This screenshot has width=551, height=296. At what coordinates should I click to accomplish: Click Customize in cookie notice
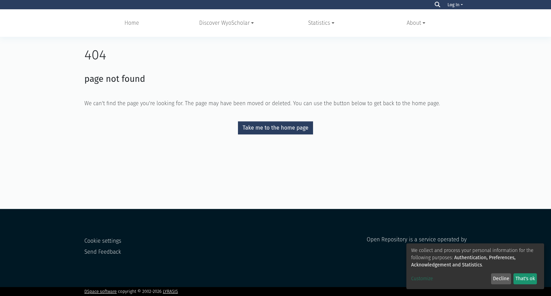pyautogui.click(x=422, y=279)
